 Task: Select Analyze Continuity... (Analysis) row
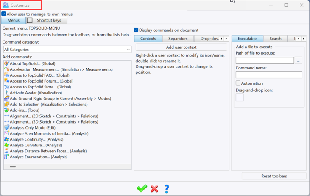click(67, 139)
